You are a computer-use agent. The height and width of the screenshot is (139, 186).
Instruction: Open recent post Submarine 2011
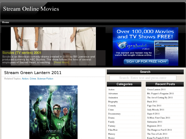pos(155,122)
